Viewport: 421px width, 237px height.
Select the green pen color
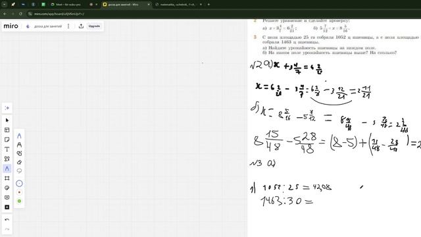coord(19,201)
